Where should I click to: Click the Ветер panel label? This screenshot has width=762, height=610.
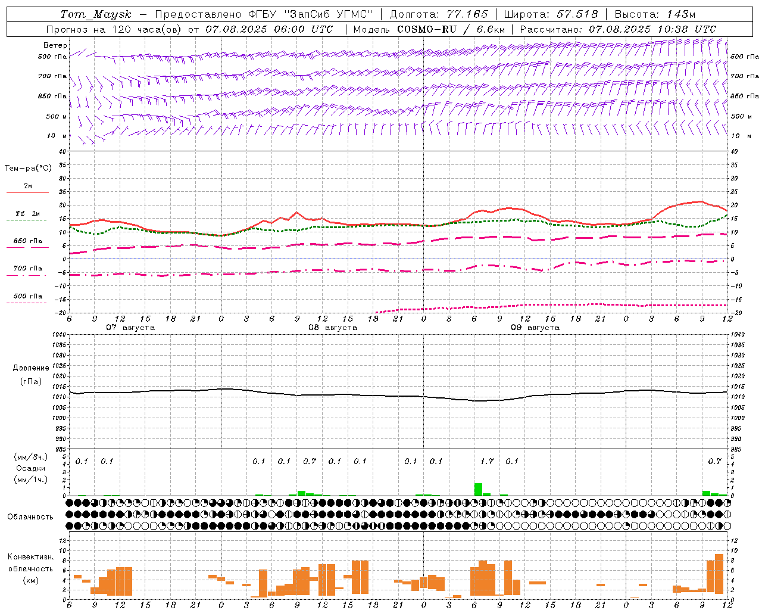click(x=55, y=45)
